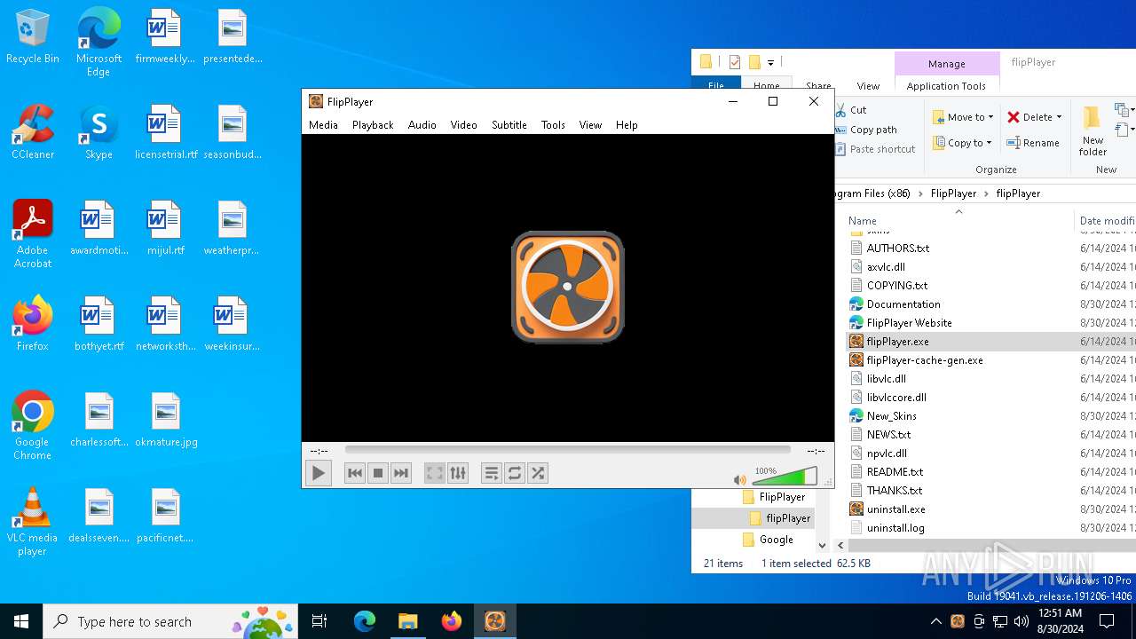Open Recycle Bin desktop icon
1136x639 pixels.
33,37
